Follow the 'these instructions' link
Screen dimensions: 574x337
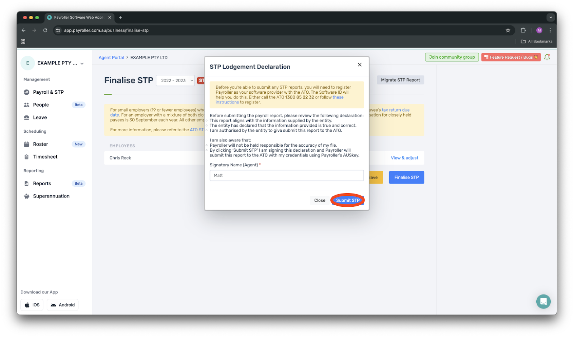[279, 100]
